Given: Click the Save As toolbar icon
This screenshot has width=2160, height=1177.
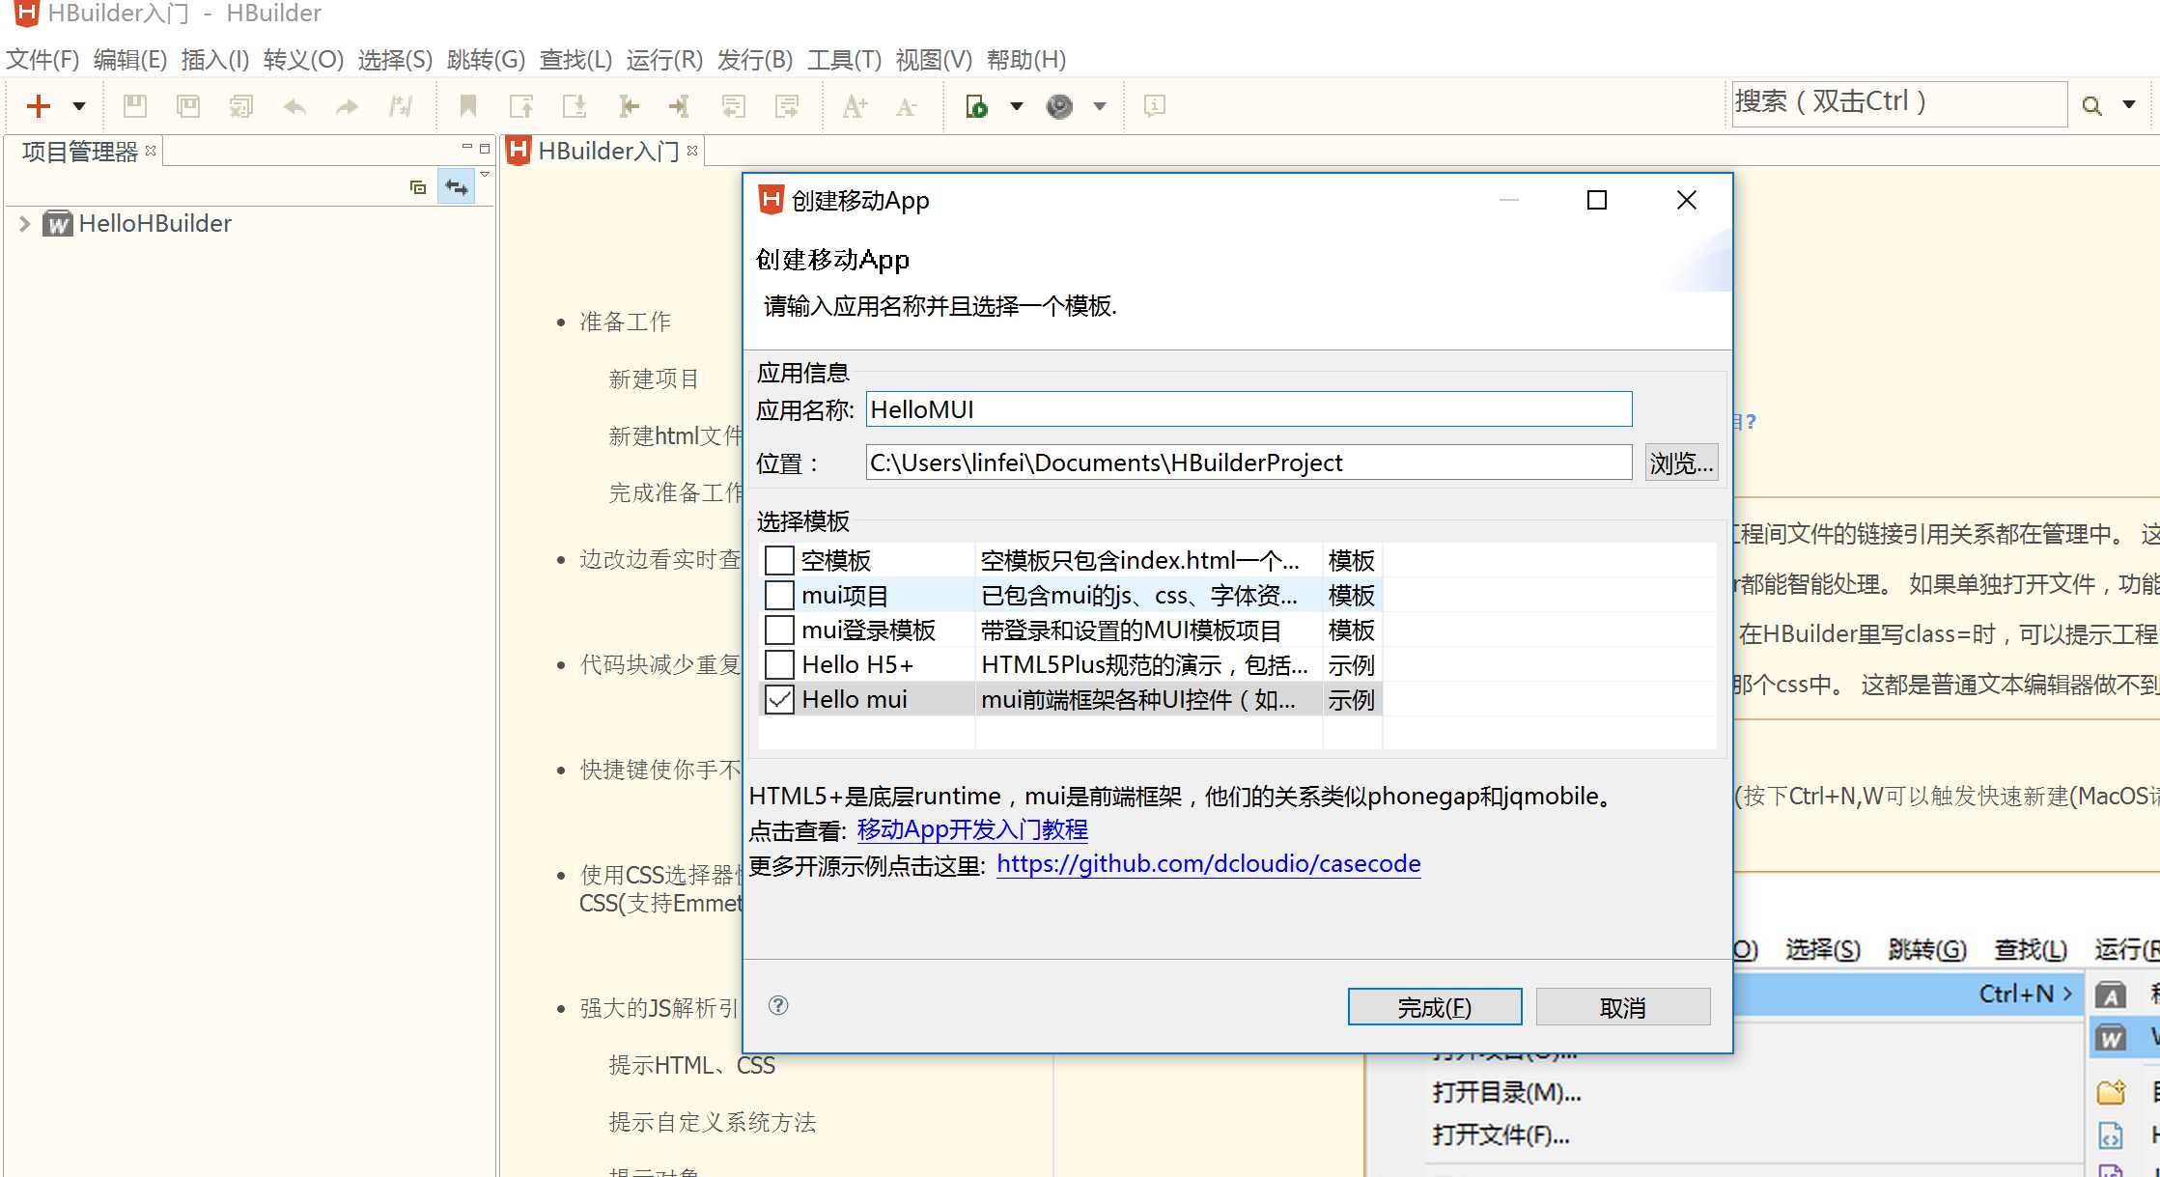Looking at the screenshot, I should (x=188, y=106).
